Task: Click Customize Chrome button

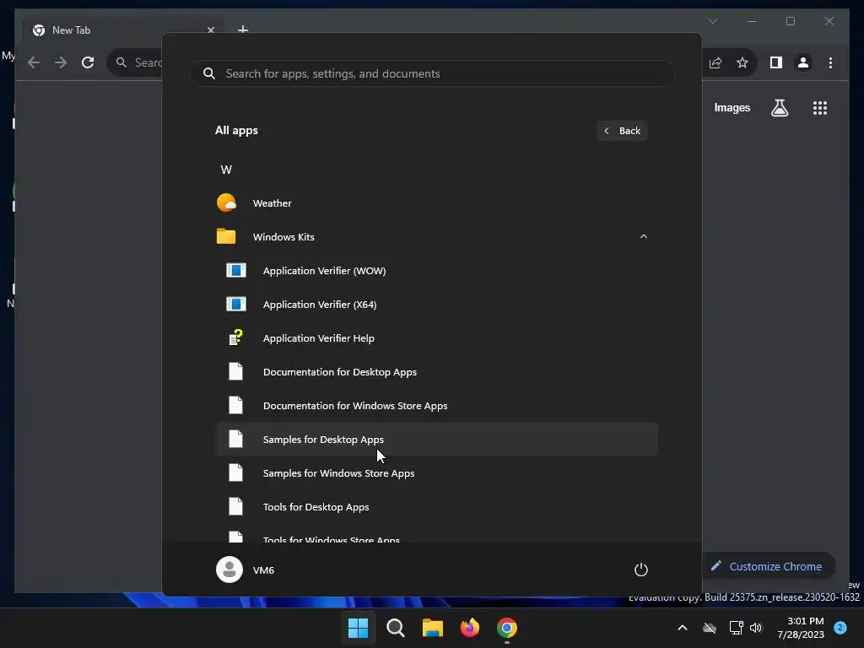Action: pos(768,566)
